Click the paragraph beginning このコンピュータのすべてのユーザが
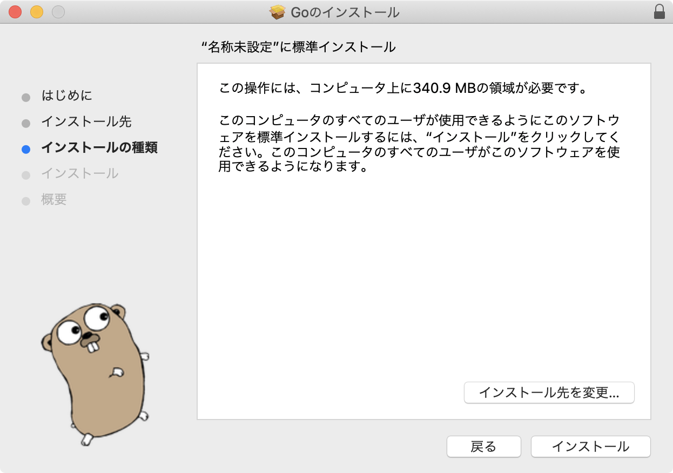673x473 pixels. pos(419,143)
